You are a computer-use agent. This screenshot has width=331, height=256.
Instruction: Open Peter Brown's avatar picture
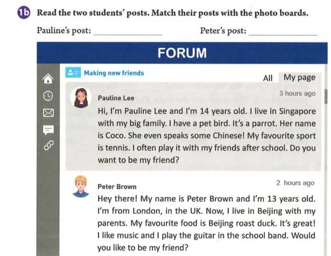pos(81,186)
